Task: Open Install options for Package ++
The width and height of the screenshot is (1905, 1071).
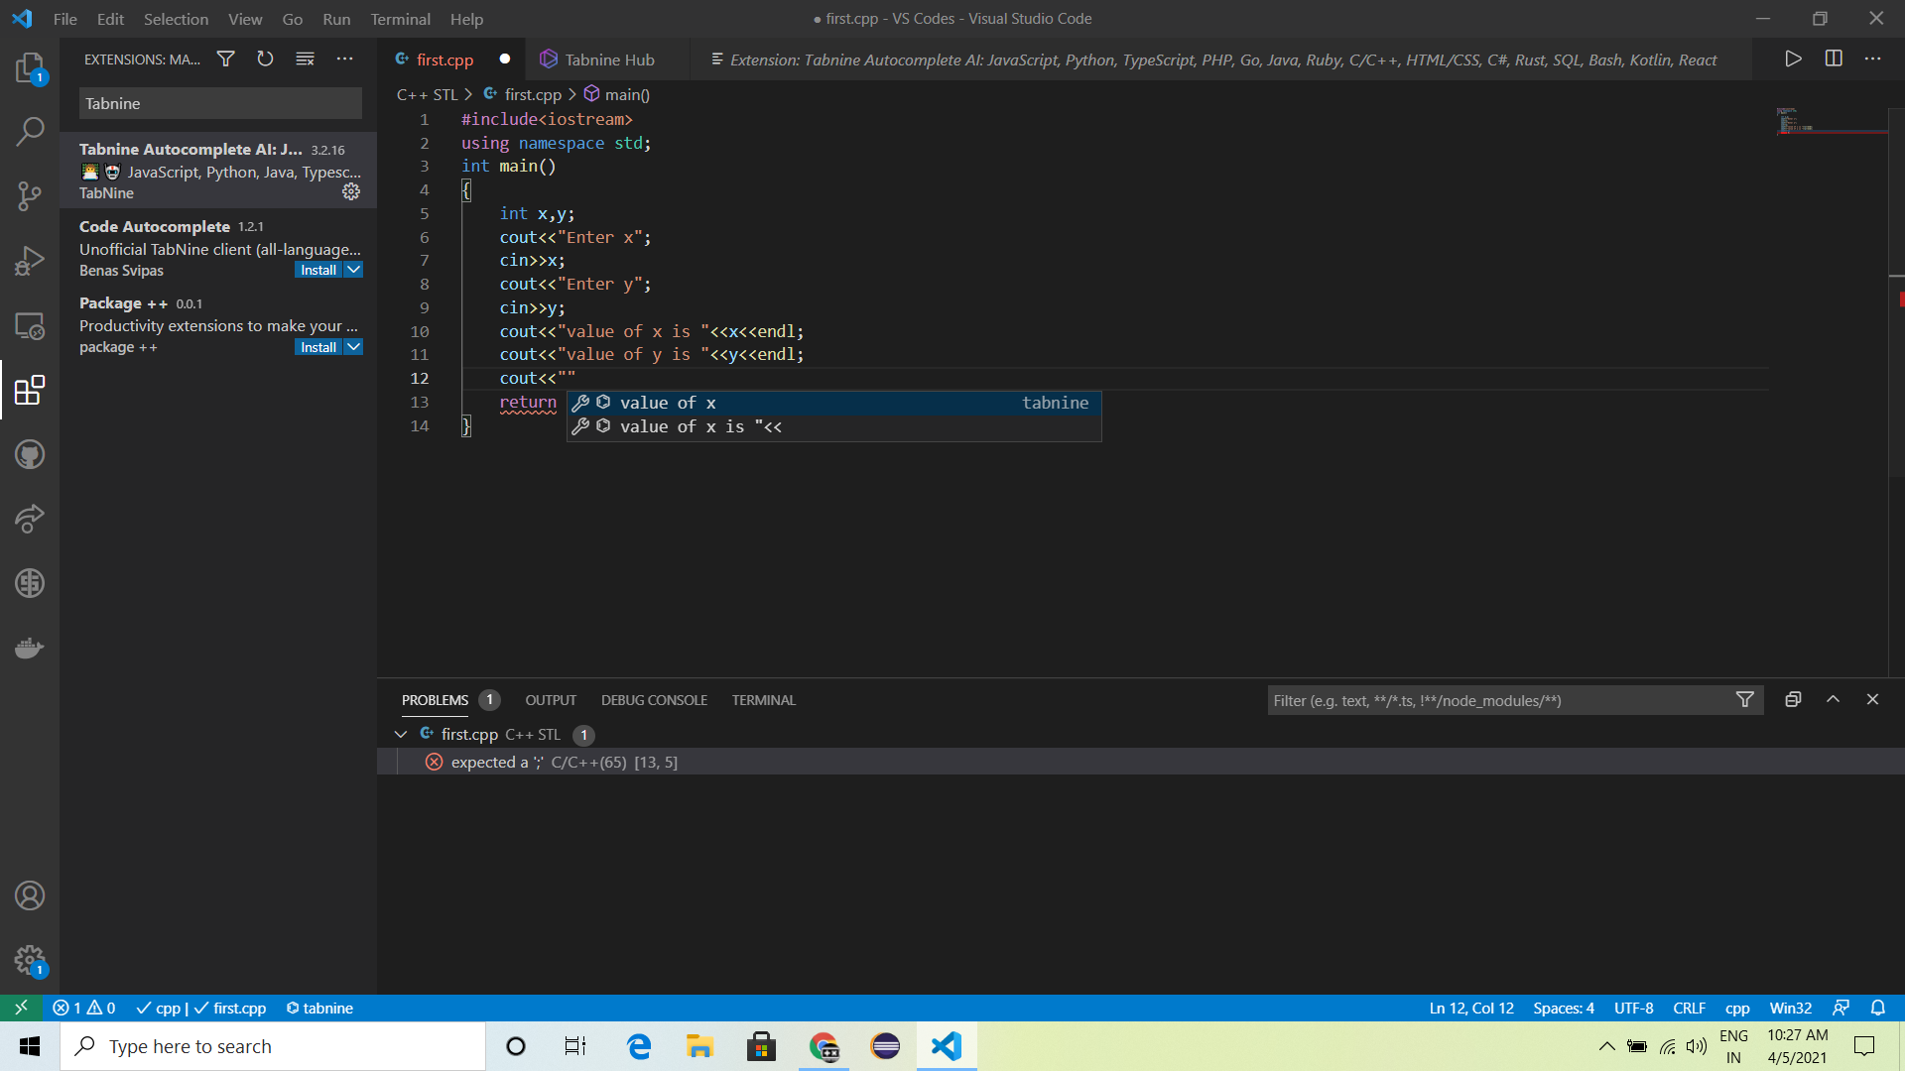Action: 354,346
